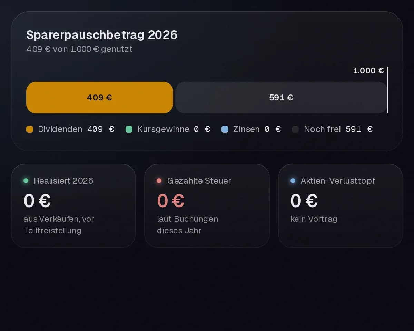Click the white vertical limit line
The height and width of the screenshot is (331, 414).
click(388, 90)
